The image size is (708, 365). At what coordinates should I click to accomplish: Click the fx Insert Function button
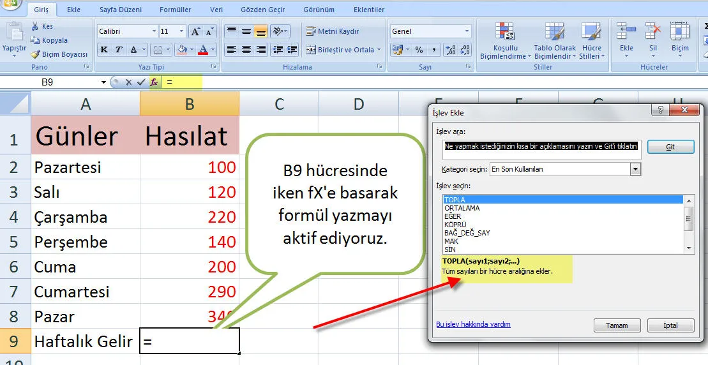pos(154,82)
